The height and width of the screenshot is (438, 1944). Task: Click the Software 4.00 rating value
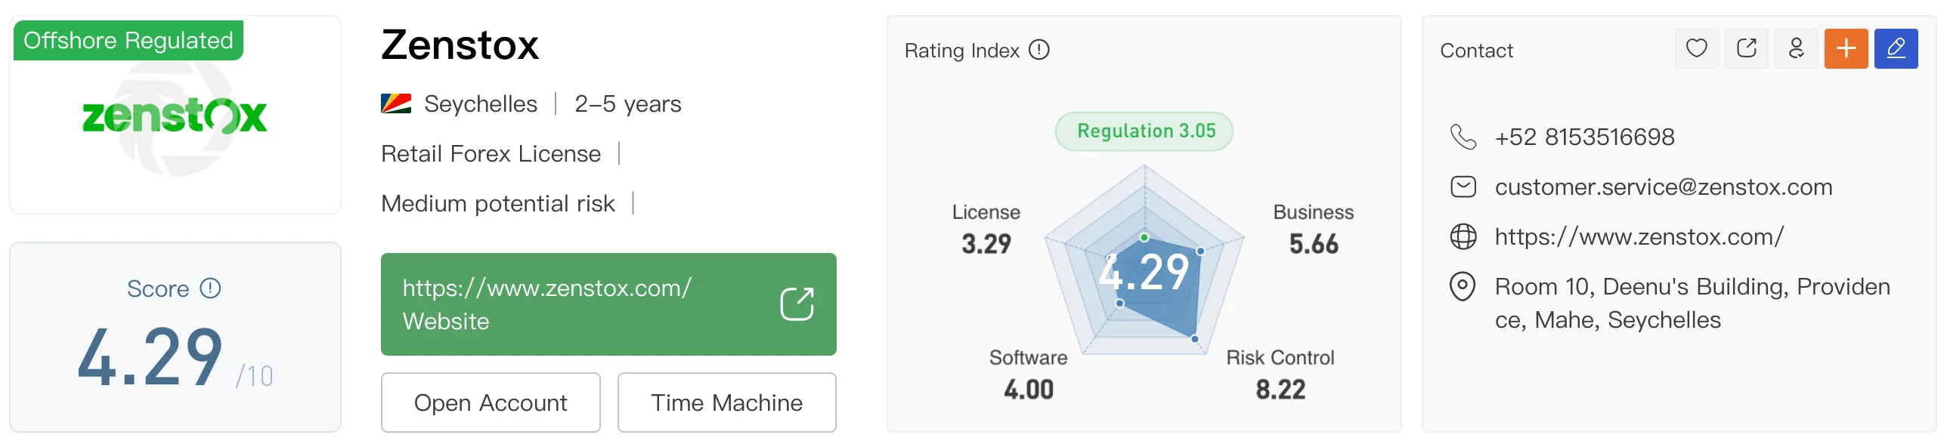1029,390
